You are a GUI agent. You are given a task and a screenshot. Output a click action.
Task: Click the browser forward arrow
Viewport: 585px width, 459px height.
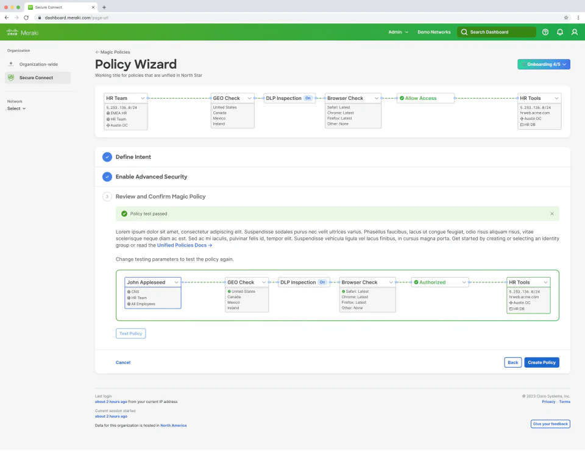pos(16,18)
